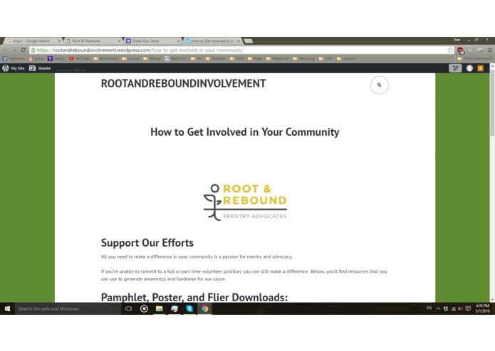Open the site search magnifier button
This screenshot has width=495, height=351.
coord(379,85)
